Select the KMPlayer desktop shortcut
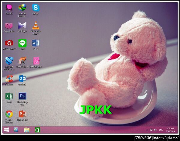Screen dimensions: 180x141 coord(22,27)
